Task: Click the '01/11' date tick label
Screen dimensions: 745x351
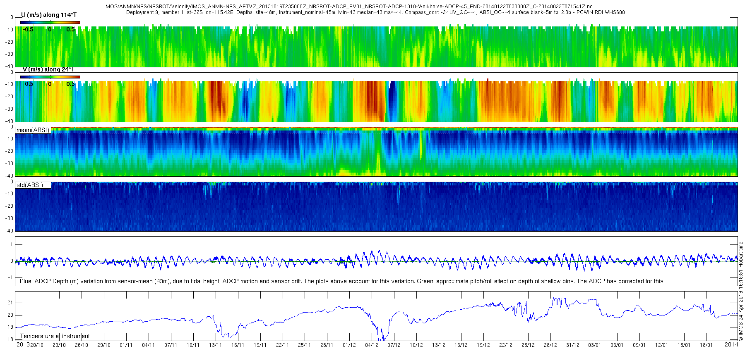Action: tap(126, 345)
